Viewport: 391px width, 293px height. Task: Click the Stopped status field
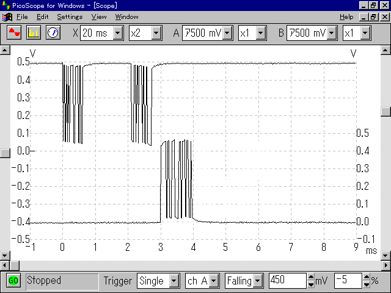coord(62,281)
